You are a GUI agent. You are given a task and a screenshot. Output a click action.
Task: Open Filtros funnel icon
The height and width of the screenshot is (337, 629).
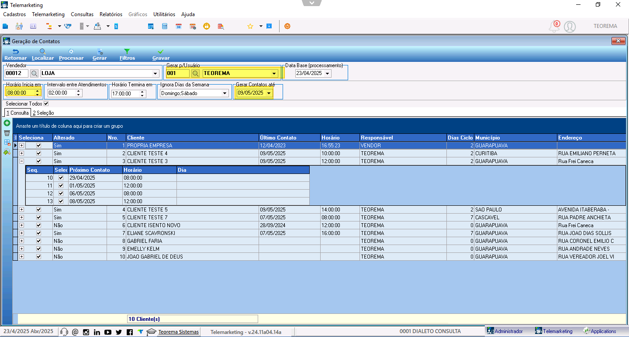coord(127,51)
